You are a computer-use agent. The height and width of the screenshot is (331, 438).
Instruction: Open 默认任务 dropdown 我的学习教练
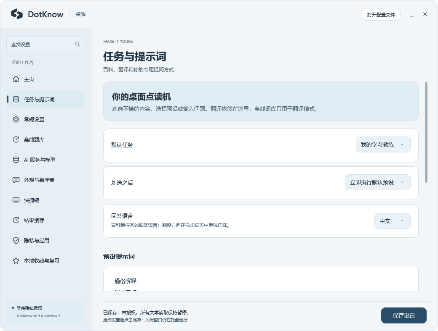pos(383,144)
